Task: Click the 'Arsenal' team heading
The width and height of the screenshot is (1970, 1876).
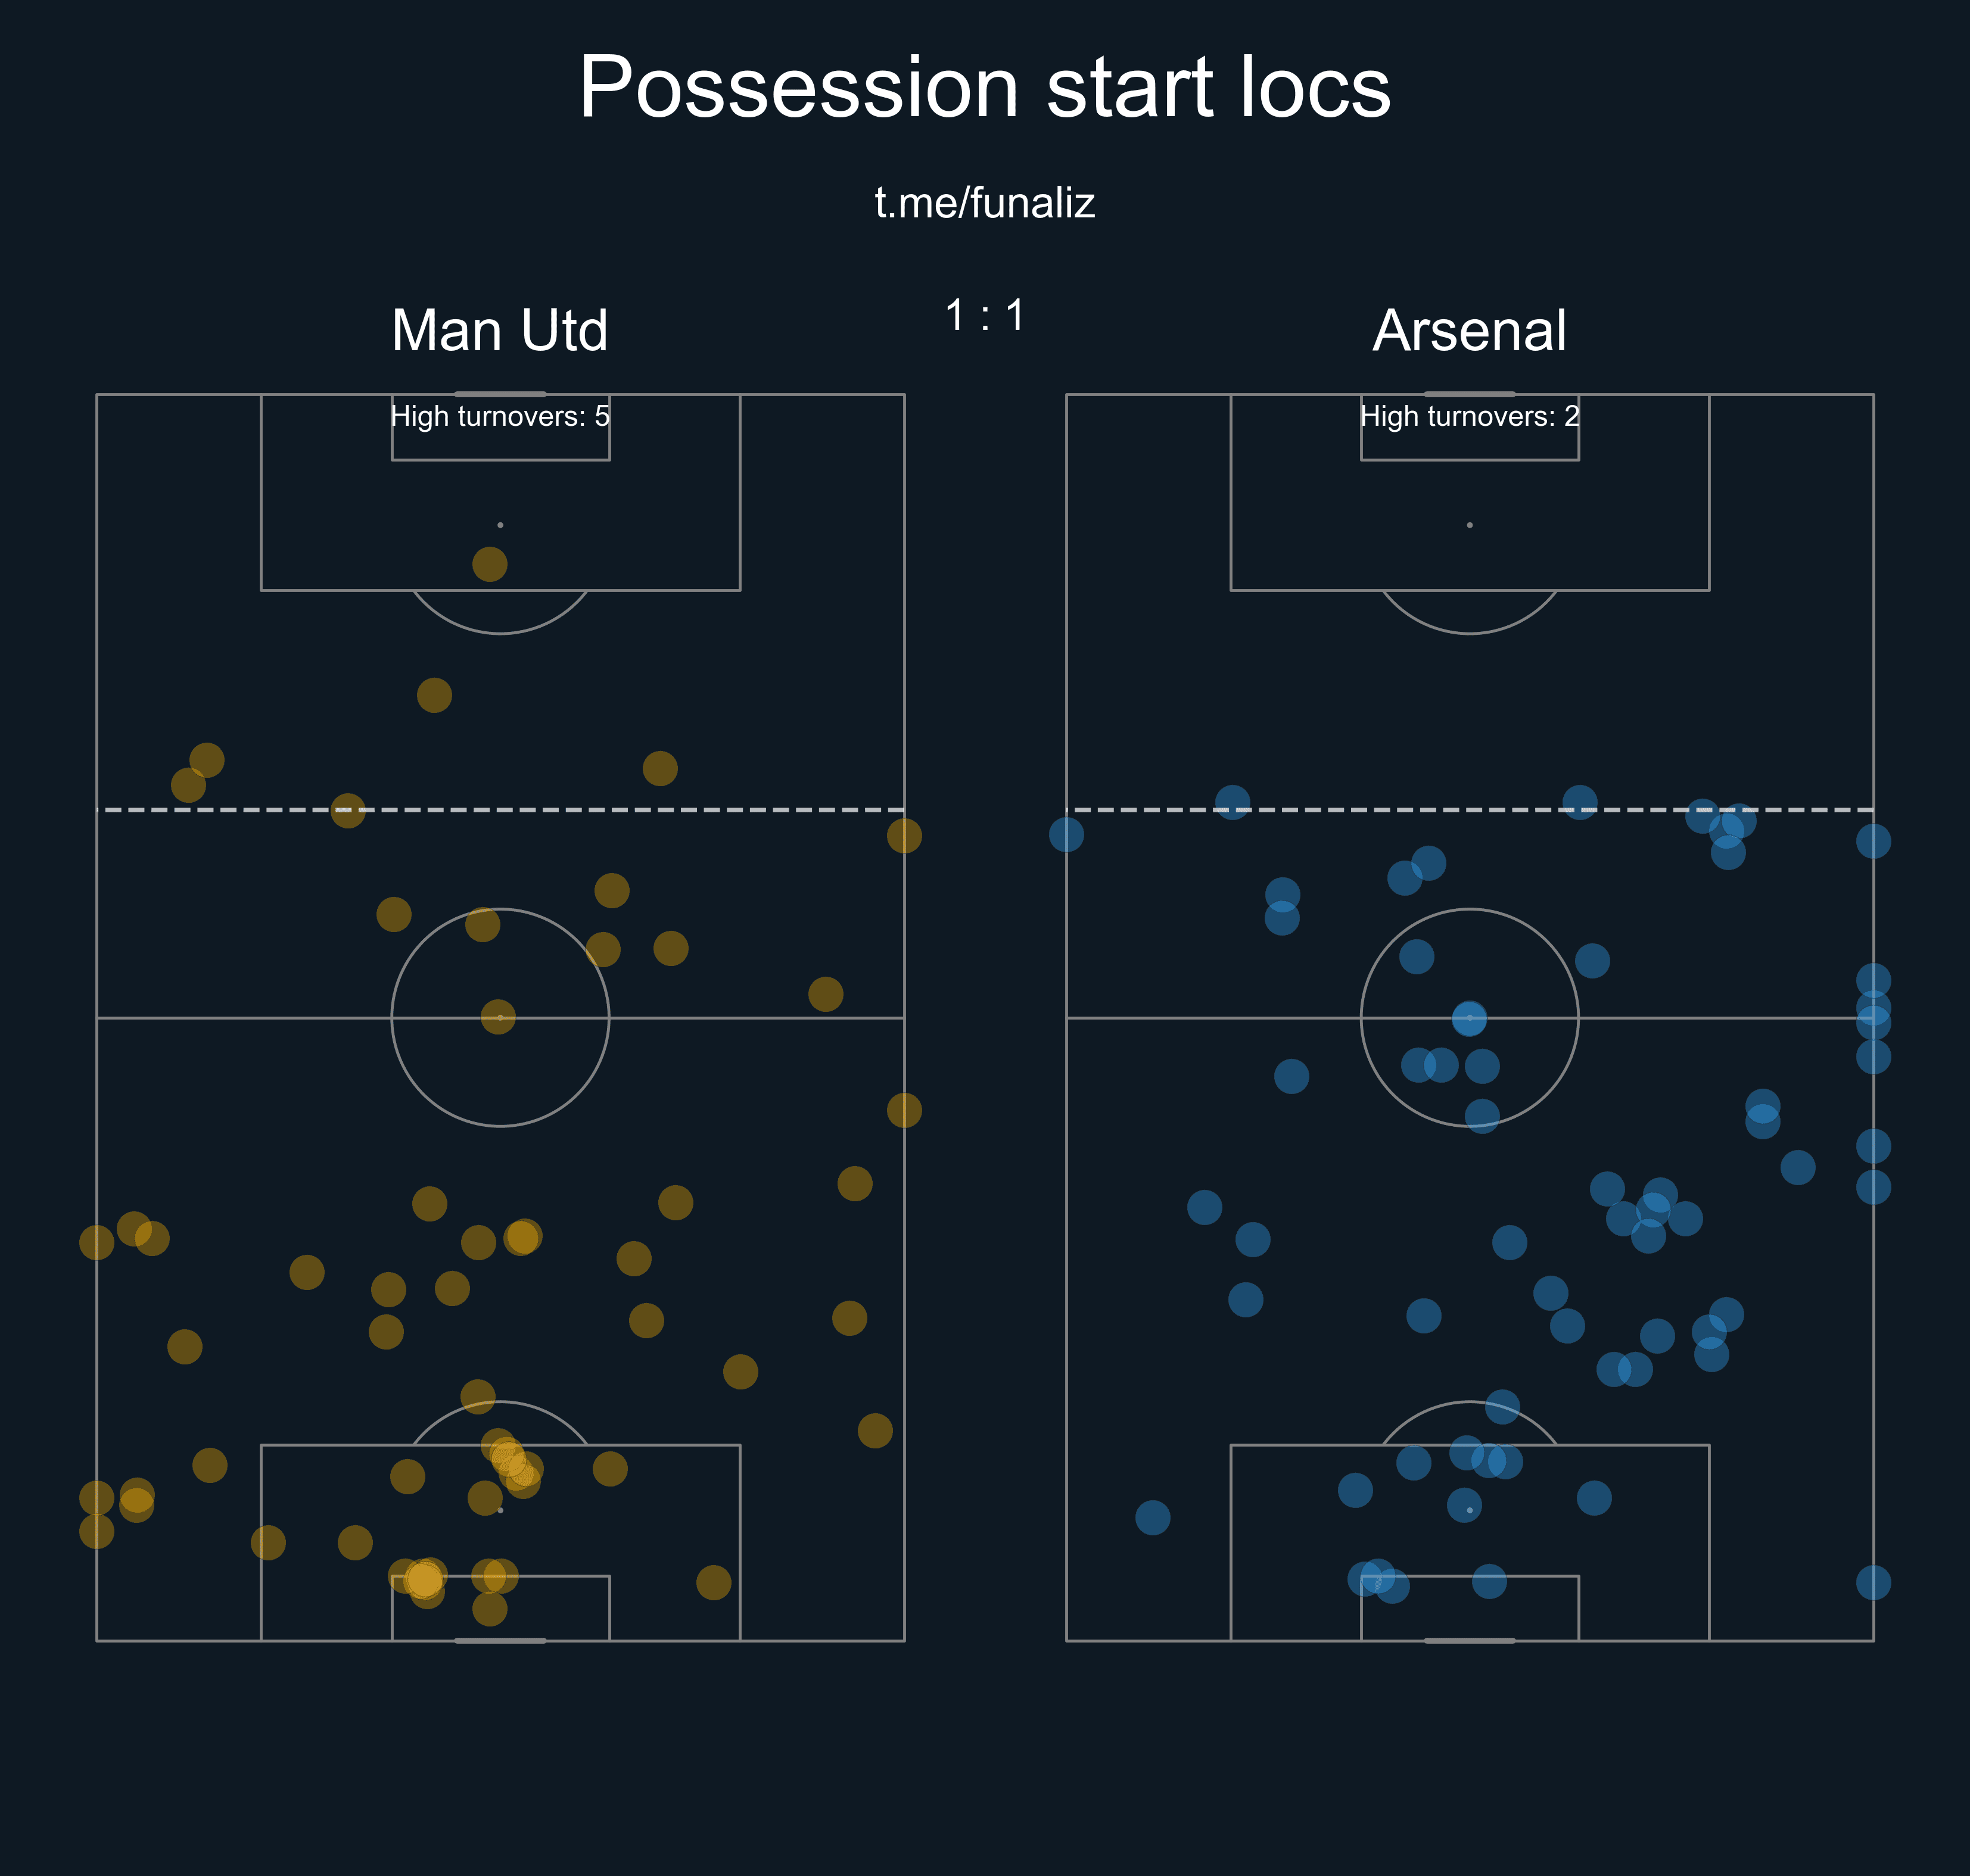Action: 1469,330
